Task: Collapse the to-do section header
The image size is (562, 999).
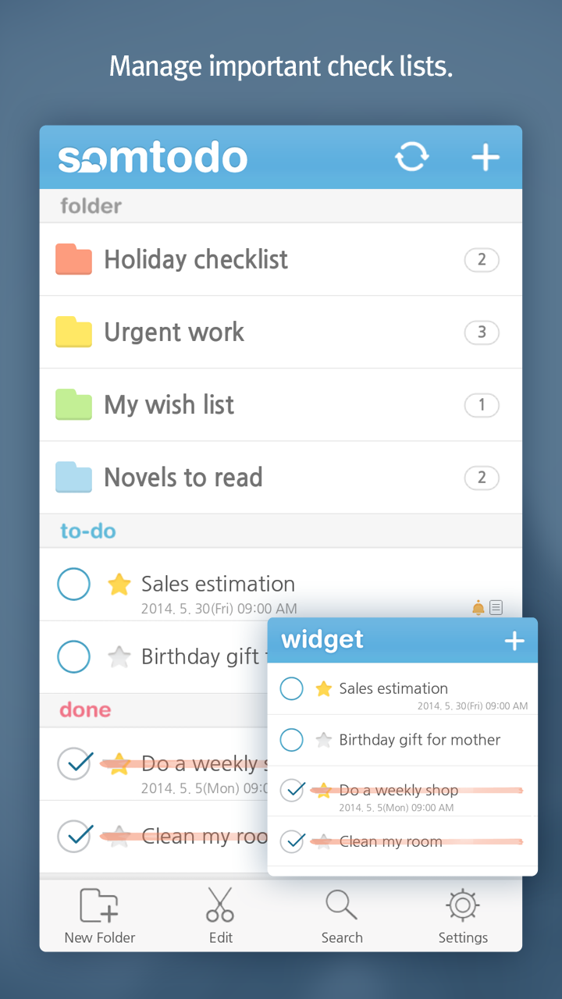Action: (87, 530)
